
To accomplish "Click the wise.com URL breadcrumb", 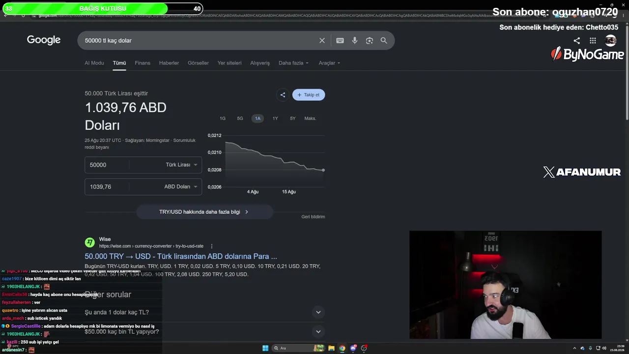I will [151, 246].
